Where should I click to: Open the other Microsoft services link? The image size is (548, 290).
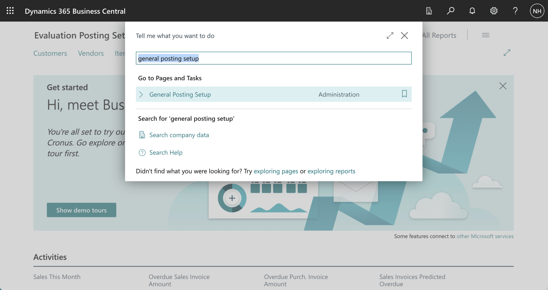(485, 236)
